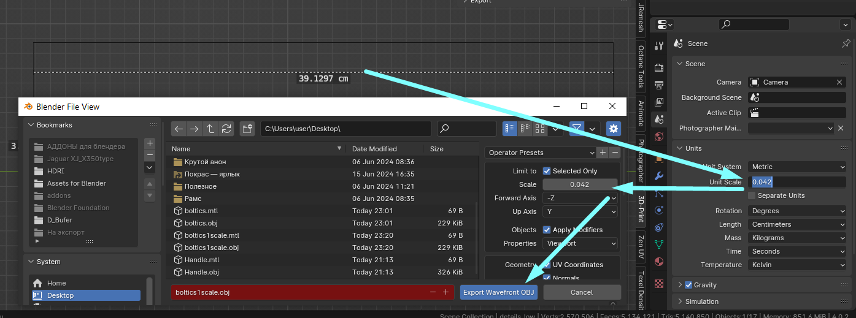Toggle Apply Modifiers checkbox
This screenshot has width=856, height=318.
pyautogui.click(x=547, y=230)
